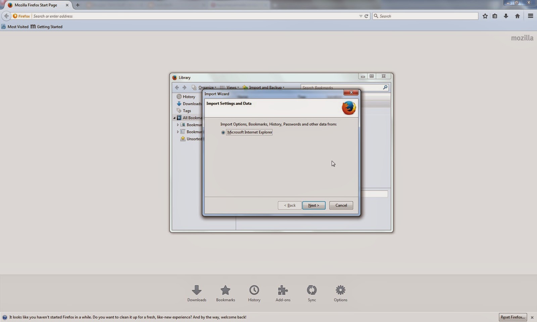Viewport: 537px width, 322px height.
Task: Click the mozilla wordmark link
Action: (522, 38)
